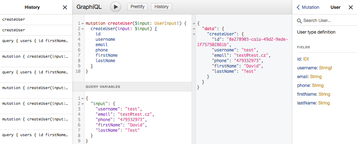The image size is (357, 144).
Task: Open the ID type link in docs
Action: tap(305, 59)
